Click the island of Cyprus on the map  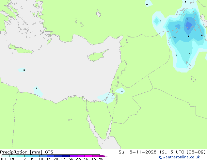point(97,56)
